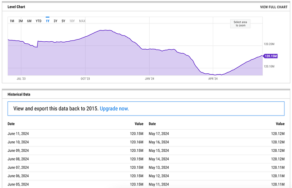
Task: Click the Select area to zoom button
Action: [x=240, y=24]
